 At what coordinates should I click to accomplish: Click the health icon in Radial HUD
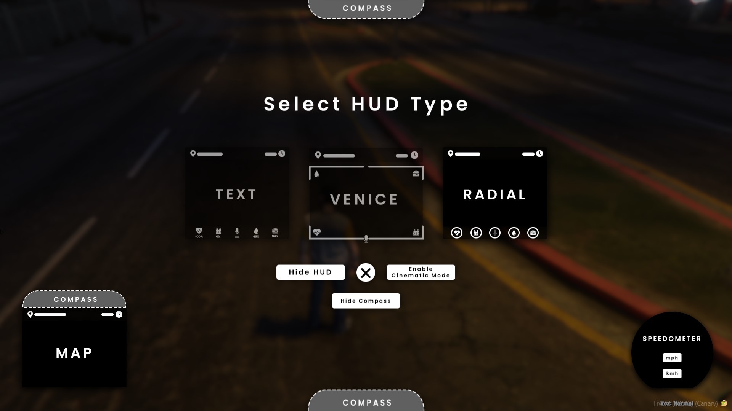tap(456, 233)
